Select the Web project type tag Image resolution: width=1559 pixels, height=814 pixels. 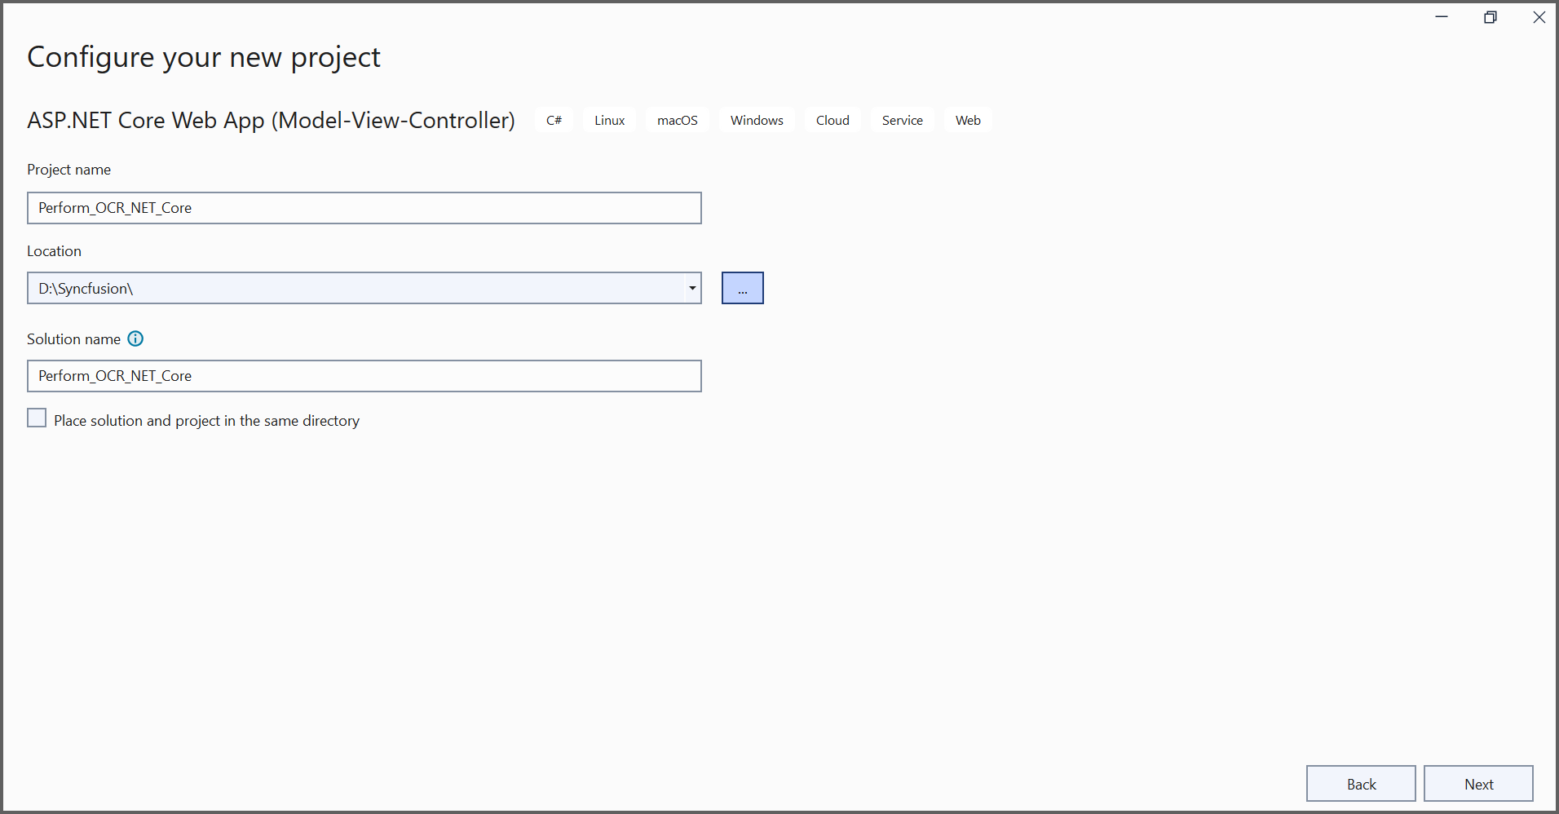(968, 120)
